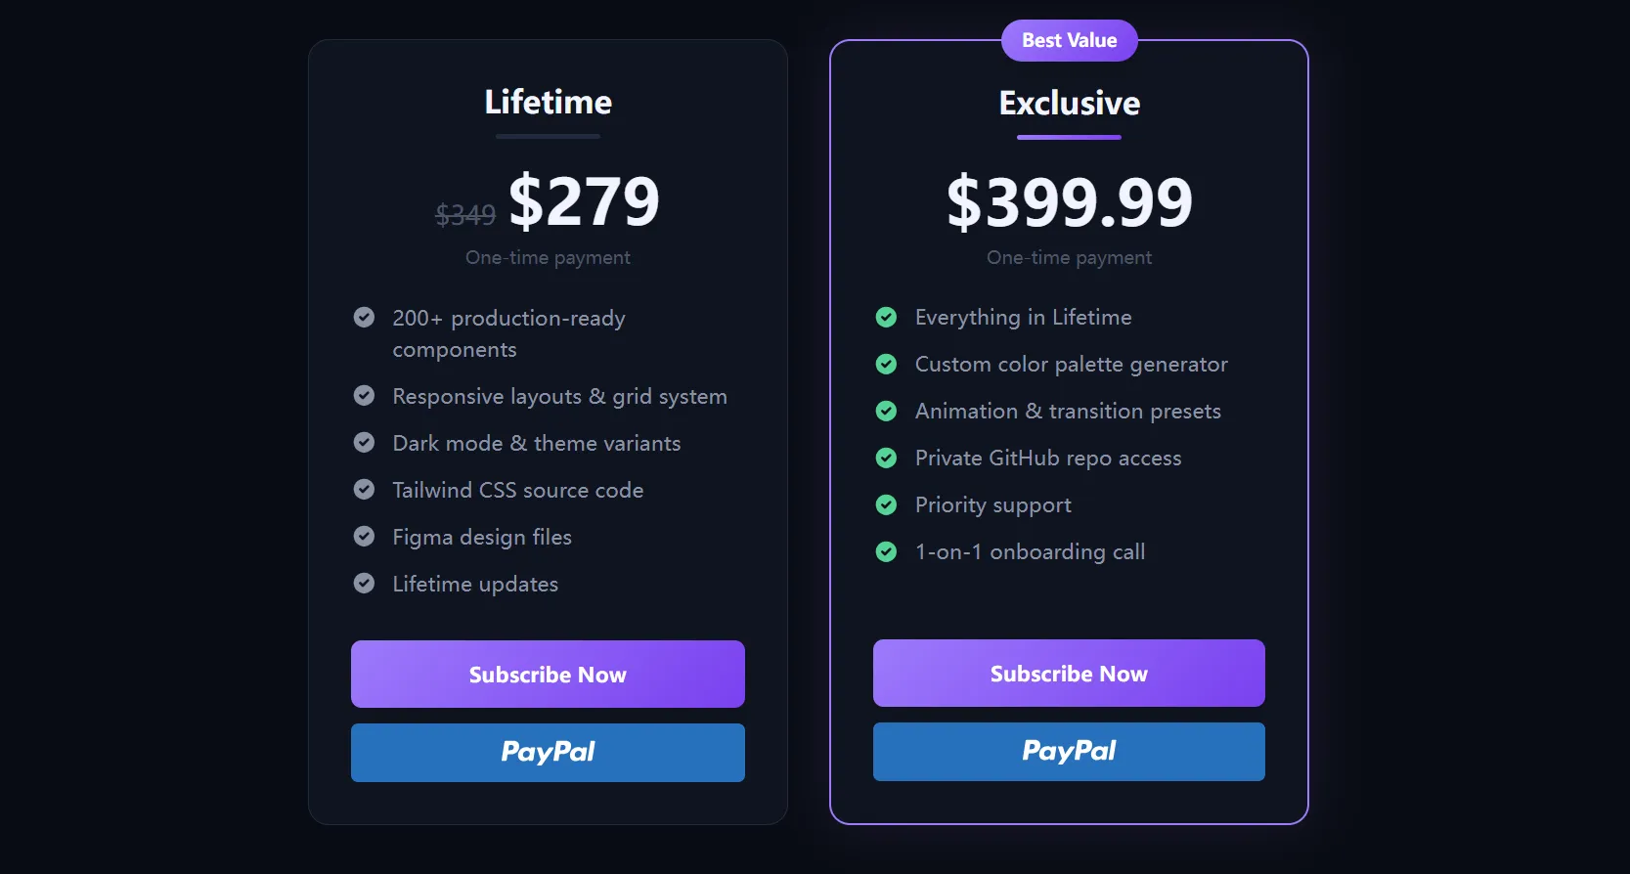Click the checkmark beside 1-on-1 onboarding call
Image resolution: width=1630 pixels, height=874 pixels.
tap(886, 551)
